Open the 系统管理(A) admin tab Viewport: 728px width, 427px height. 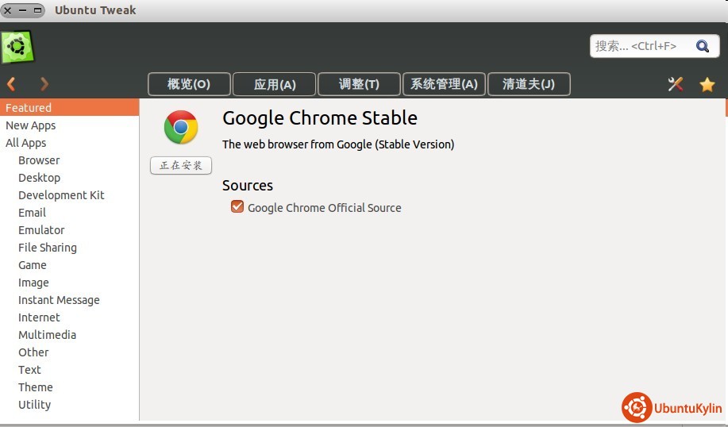point(444,84)
